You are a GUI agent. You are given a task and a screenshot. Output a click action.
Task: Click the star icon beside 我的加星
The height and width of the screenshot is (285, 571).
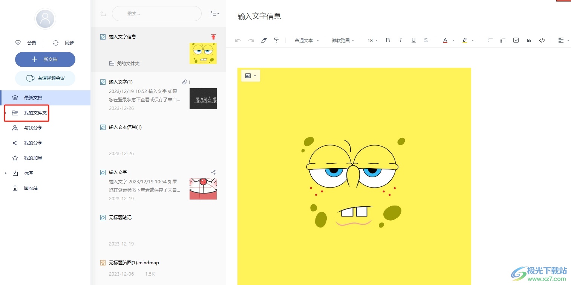click(15, 158)
